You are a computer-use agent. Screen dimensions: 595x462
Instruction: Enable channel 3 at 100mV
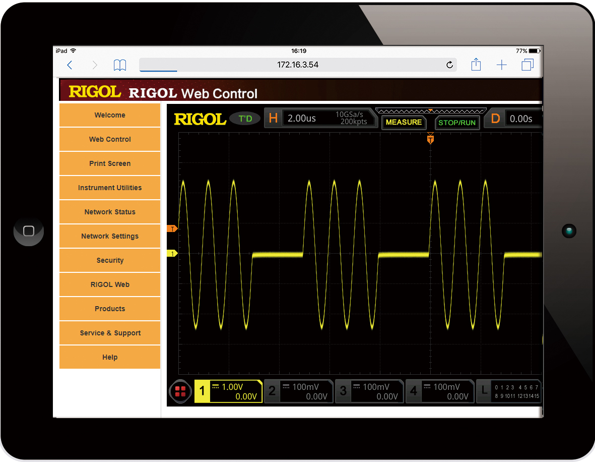(x=369, y=391)
